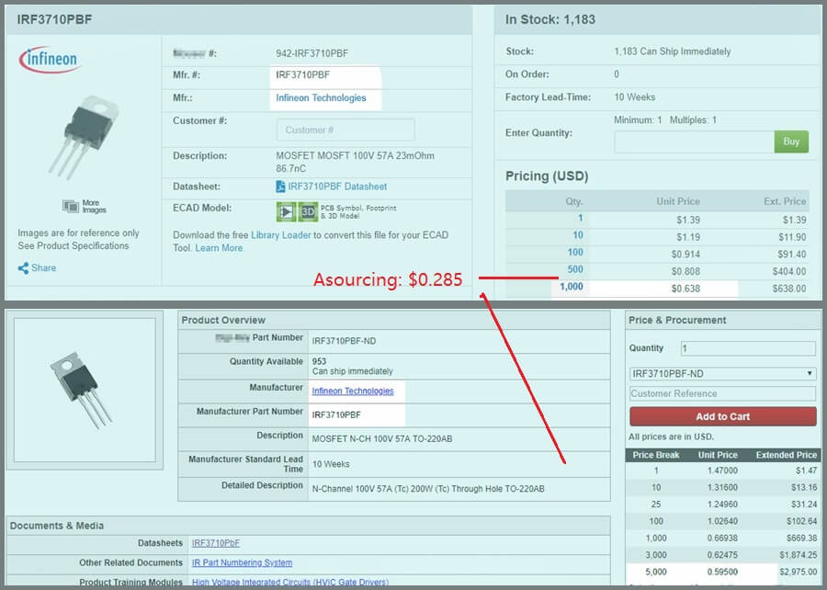The height and width of the screenshot is (590, 827).
Task: Open the IR Part Numbering System link
Action: (x=242, y=562)
